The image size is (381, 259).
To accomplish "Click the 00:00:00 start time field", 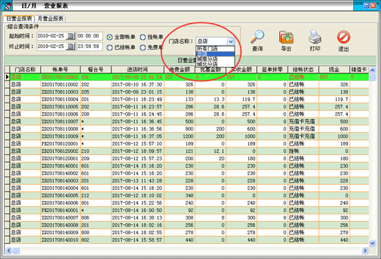I will click(x=89, y=36).
